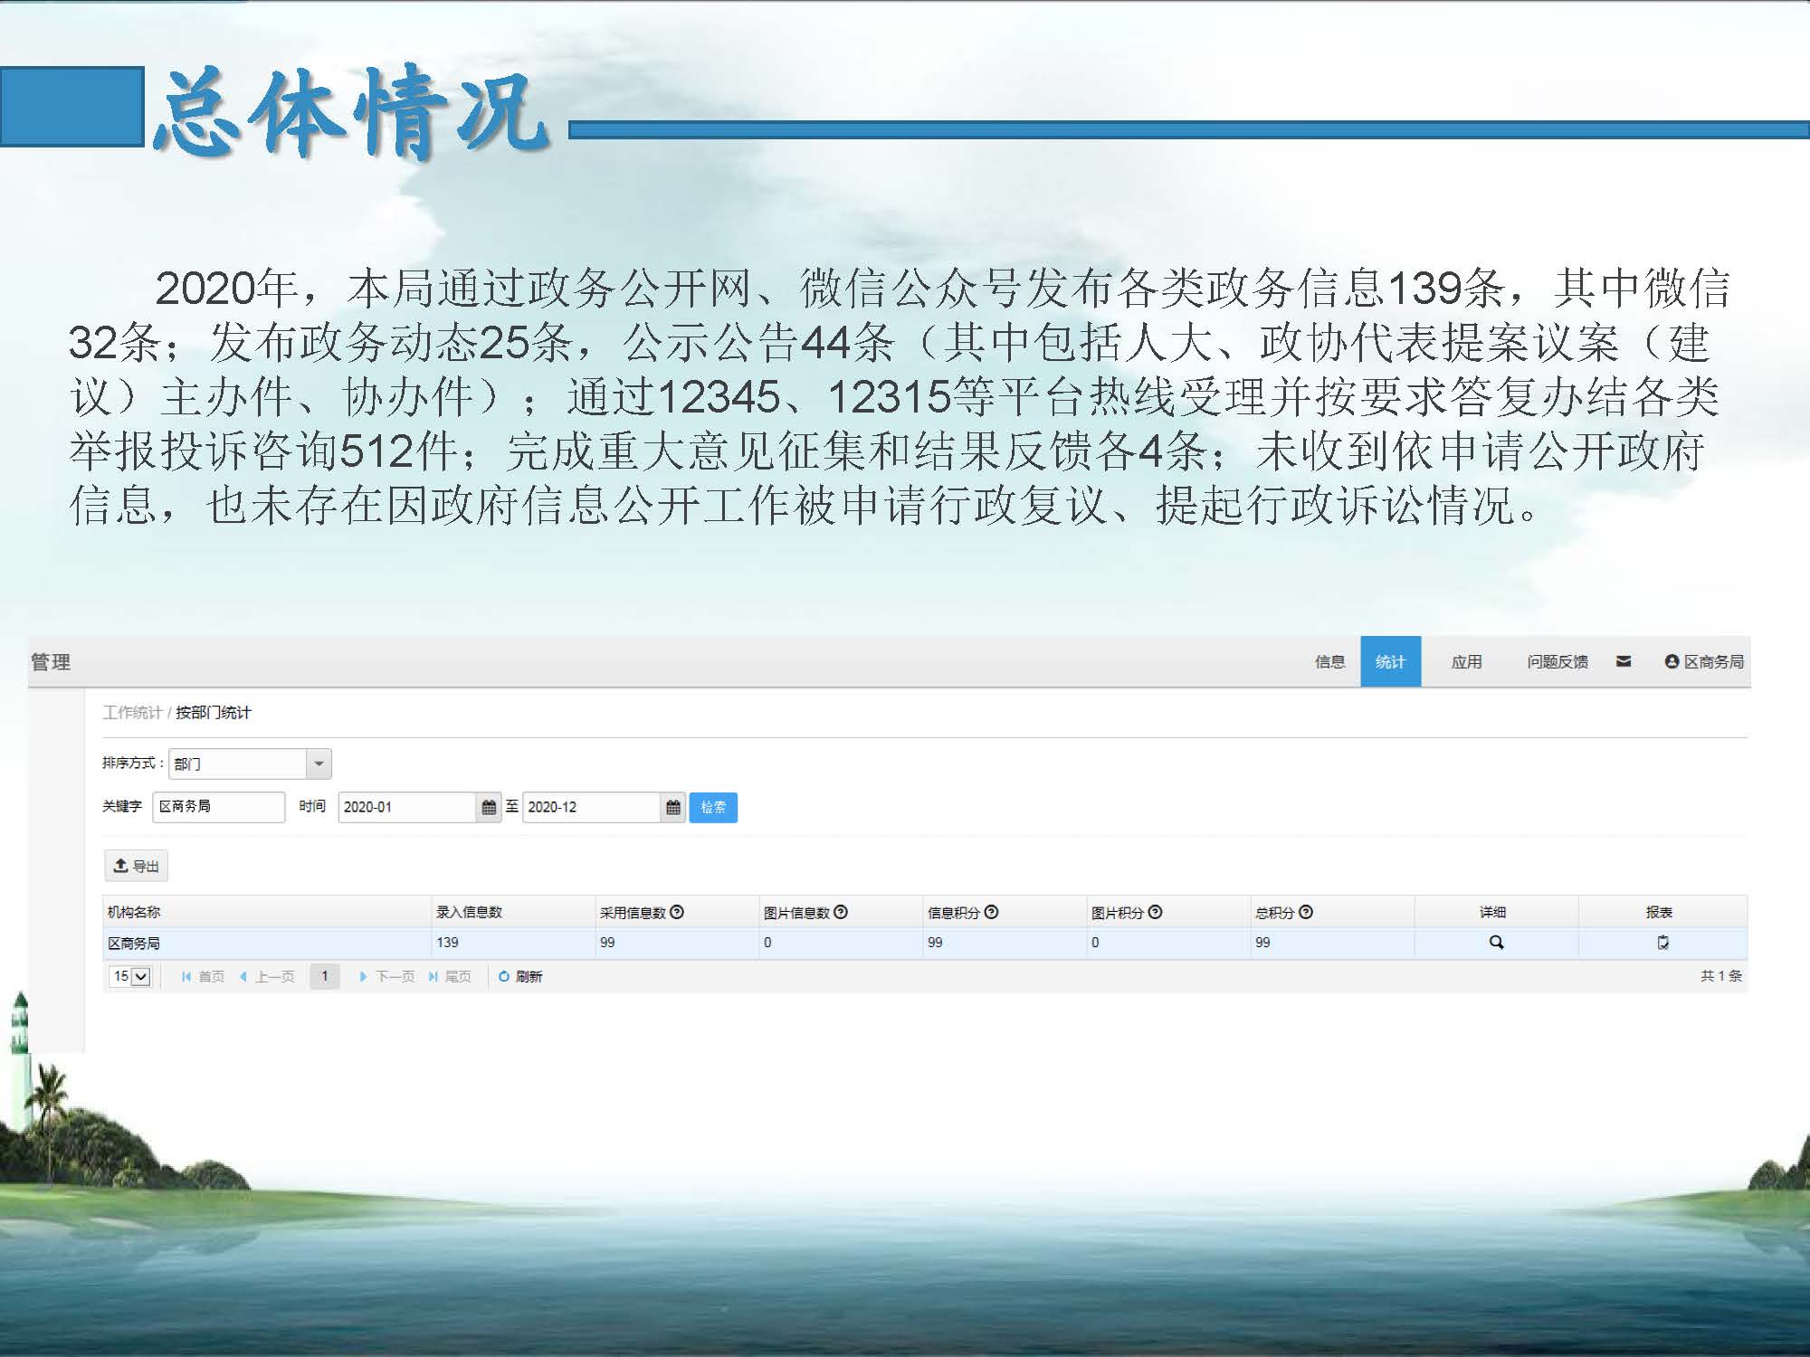Open the report icon for 区商务局
1810x1357 pixels.
click(1662, 943)
